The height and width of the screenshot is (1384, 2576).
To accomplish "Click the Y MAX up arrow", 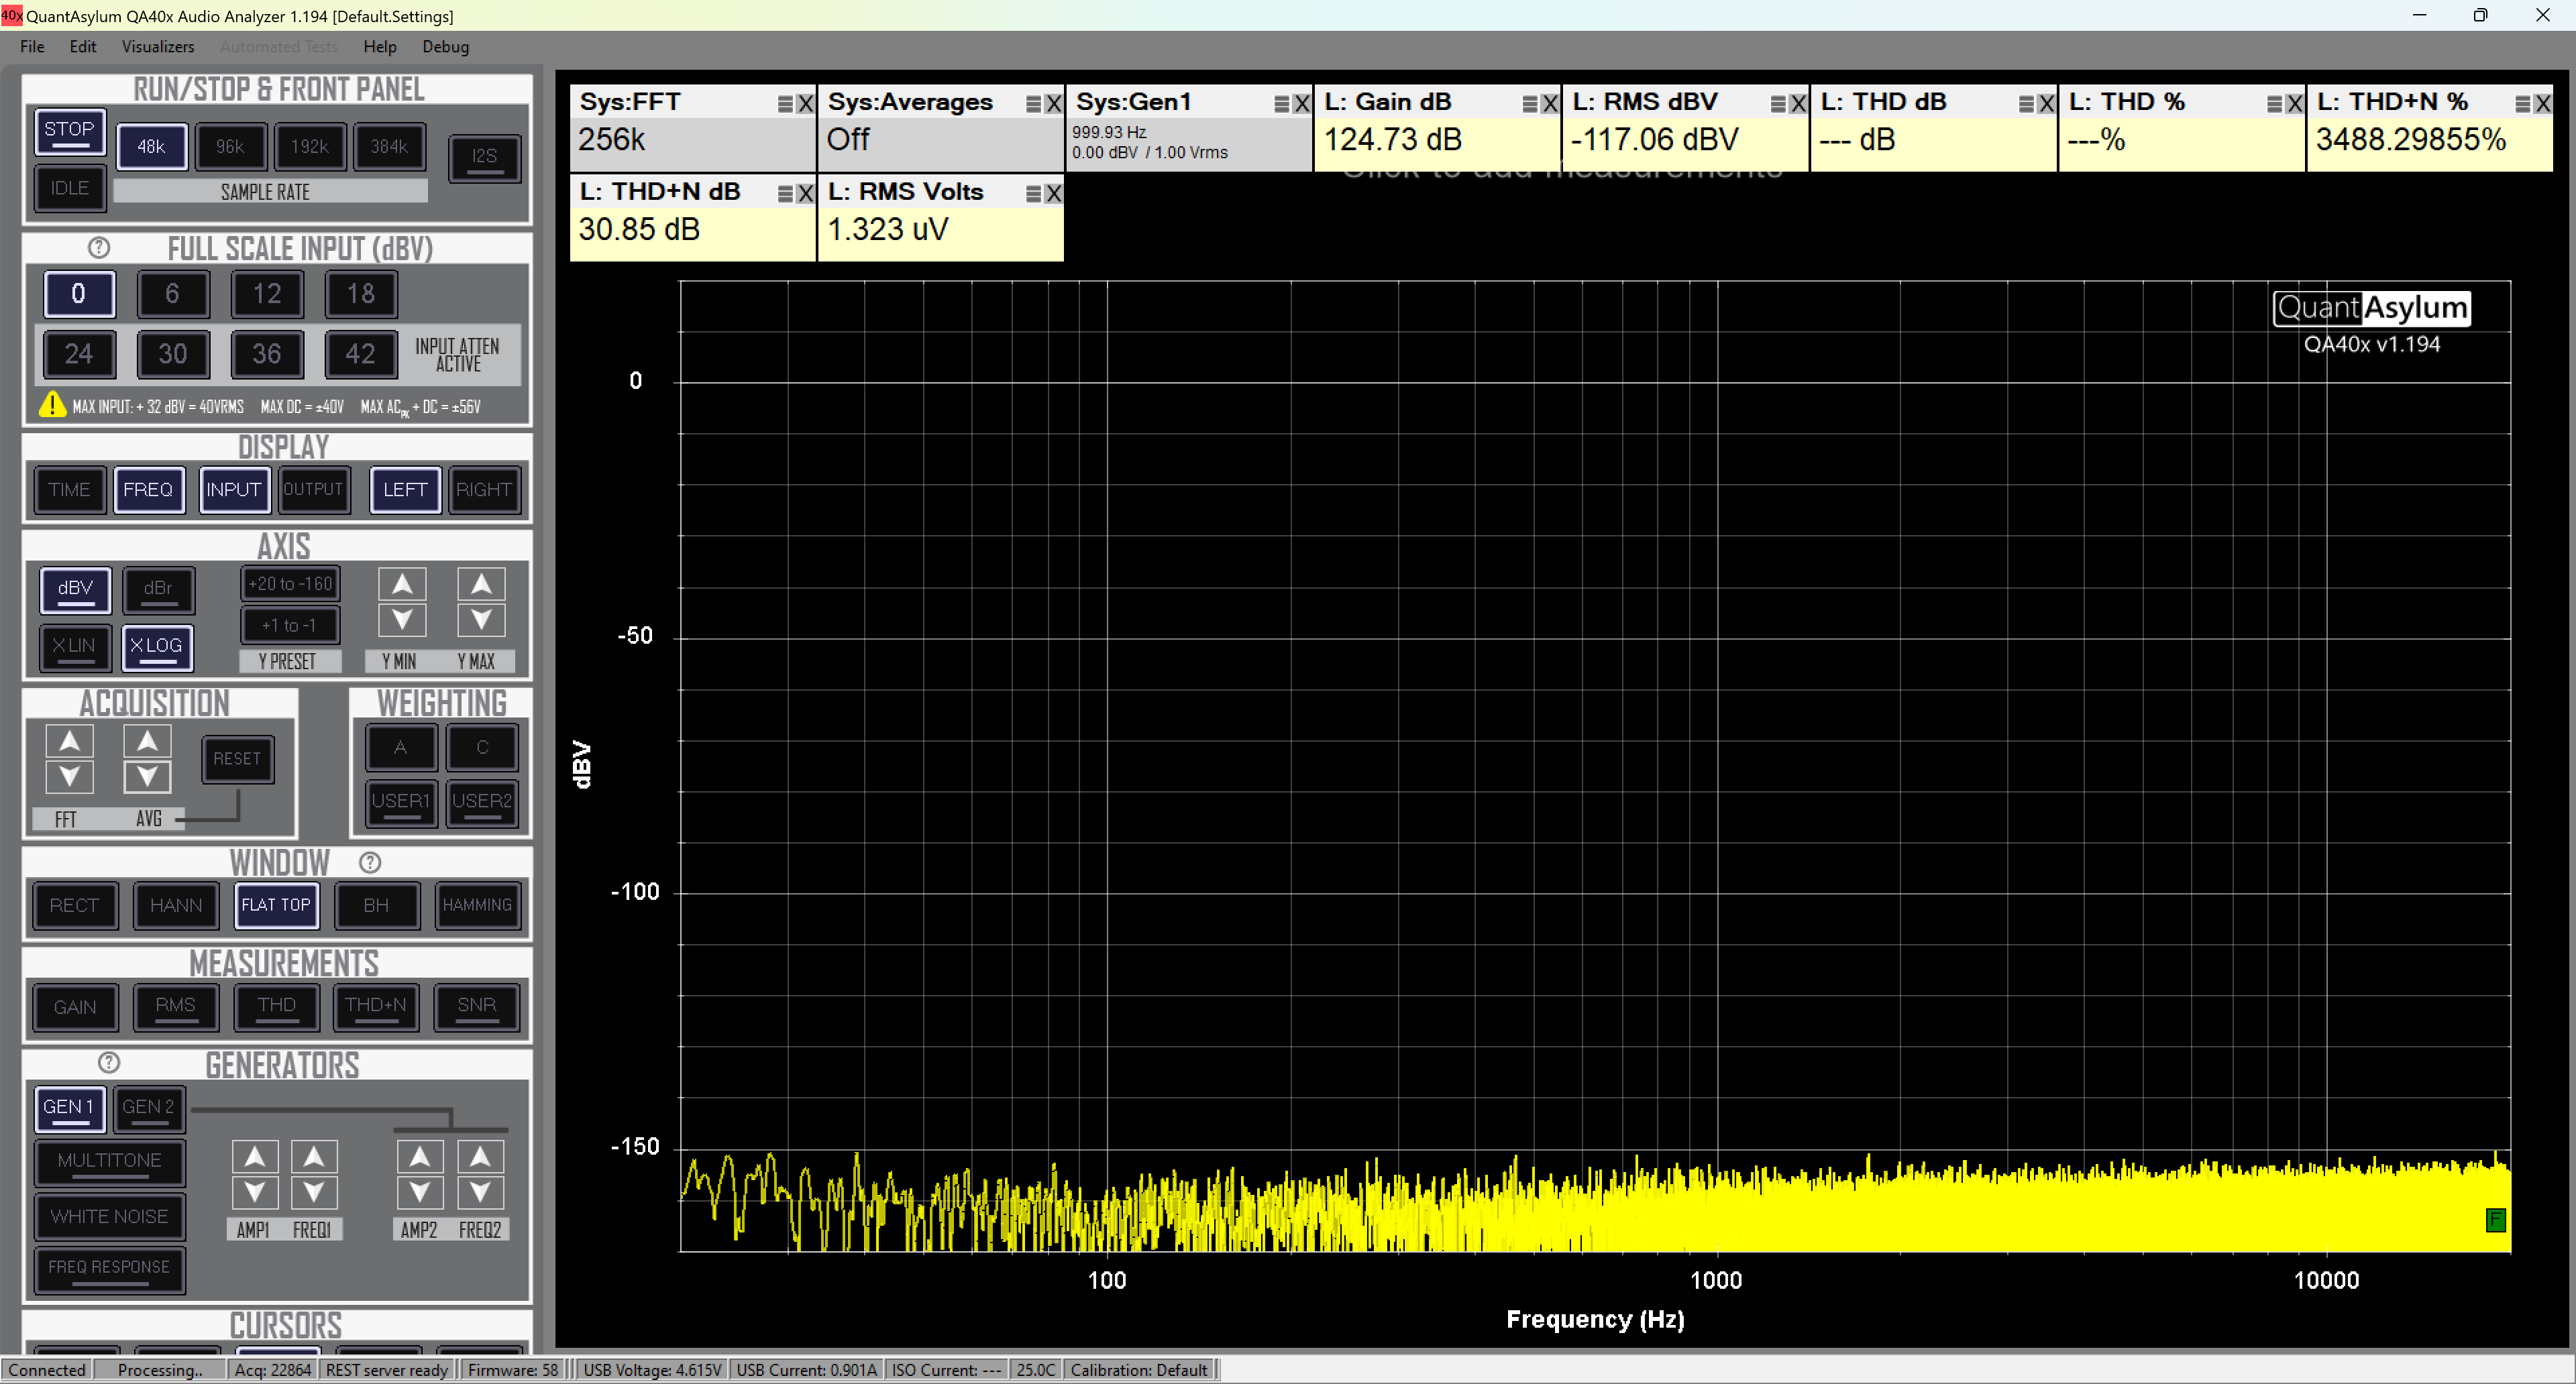I will [x=481, y=583].
